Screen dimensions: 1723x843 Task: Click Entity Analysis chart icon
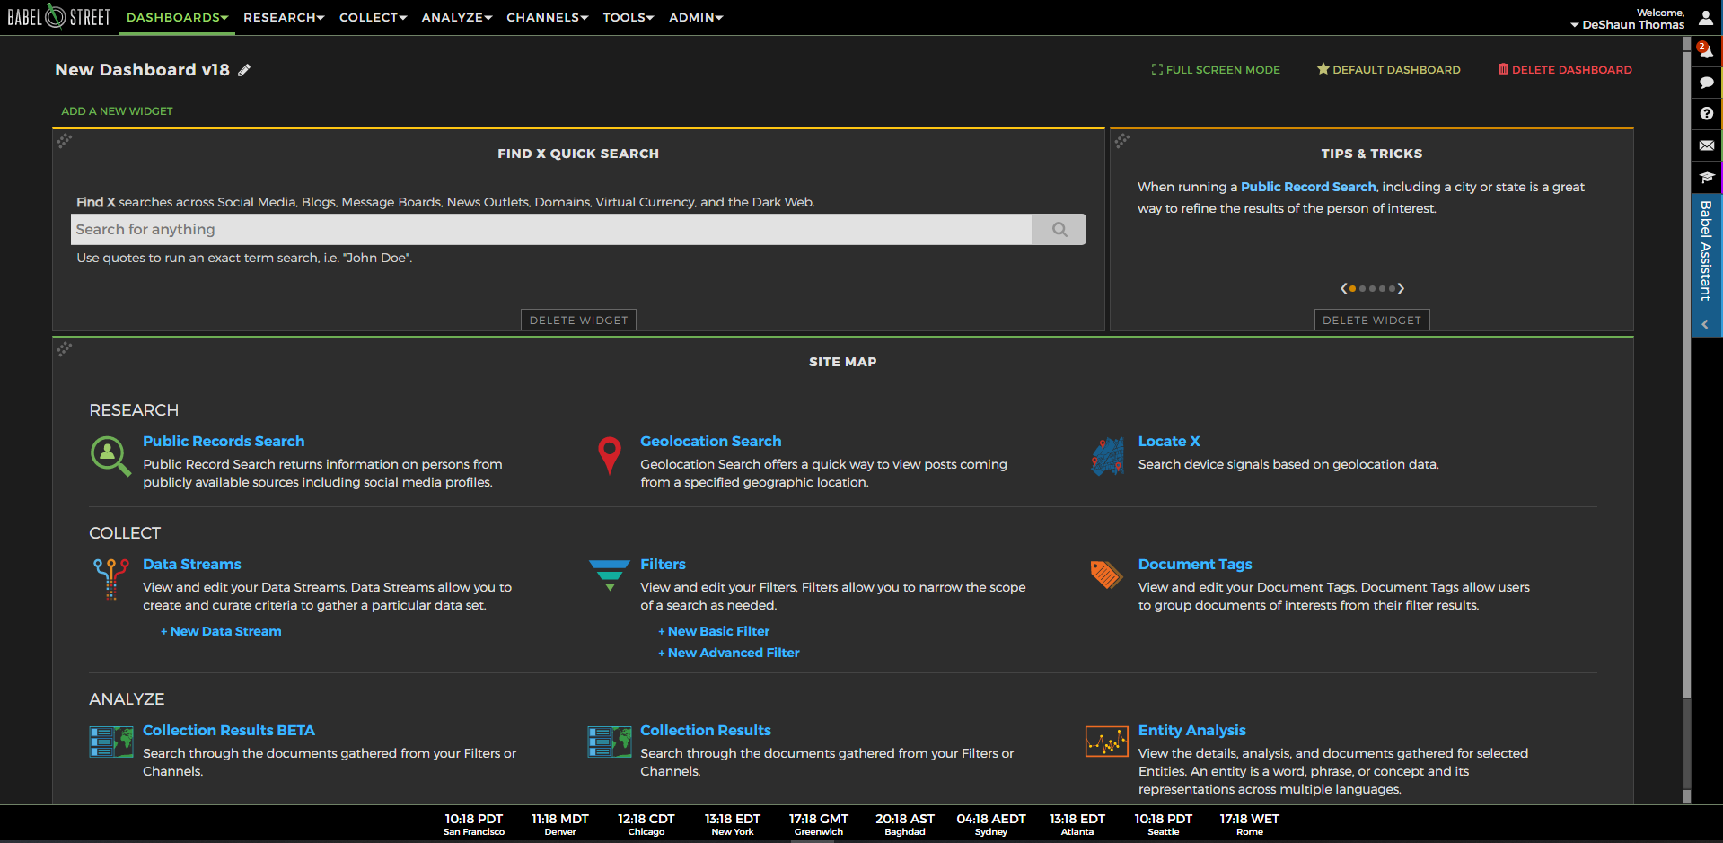click(1107, 742)
